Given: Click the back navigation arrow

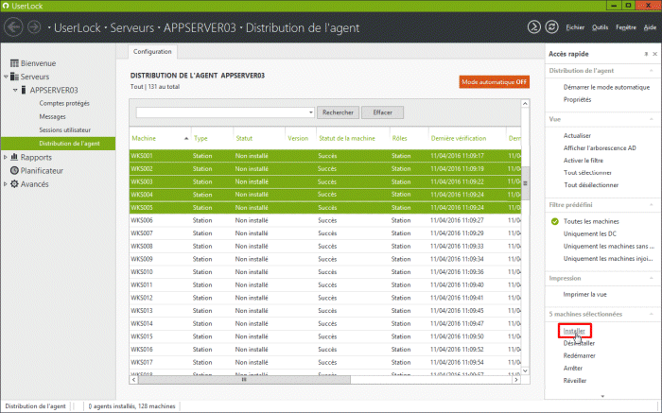Looking at the screenshot, I should coord(13,27).
